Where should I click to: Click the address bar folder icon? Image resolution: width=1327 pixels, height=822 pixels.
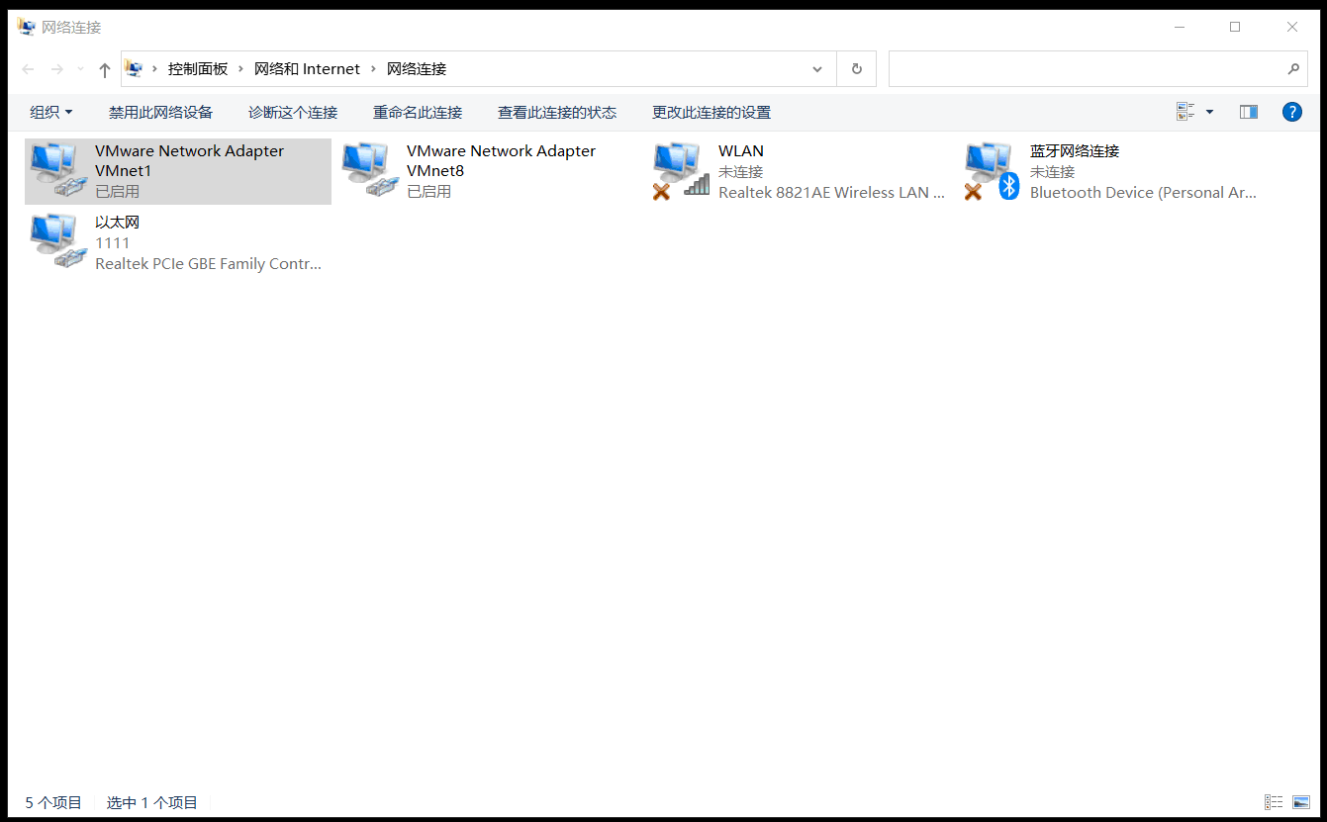[x=134, y=68]
